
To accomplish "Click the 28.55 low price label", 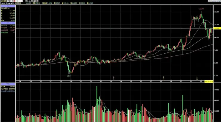I will coord(70,76).
